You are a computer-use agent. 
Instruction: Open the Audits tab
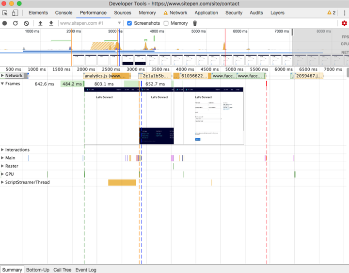coord(256,13)
